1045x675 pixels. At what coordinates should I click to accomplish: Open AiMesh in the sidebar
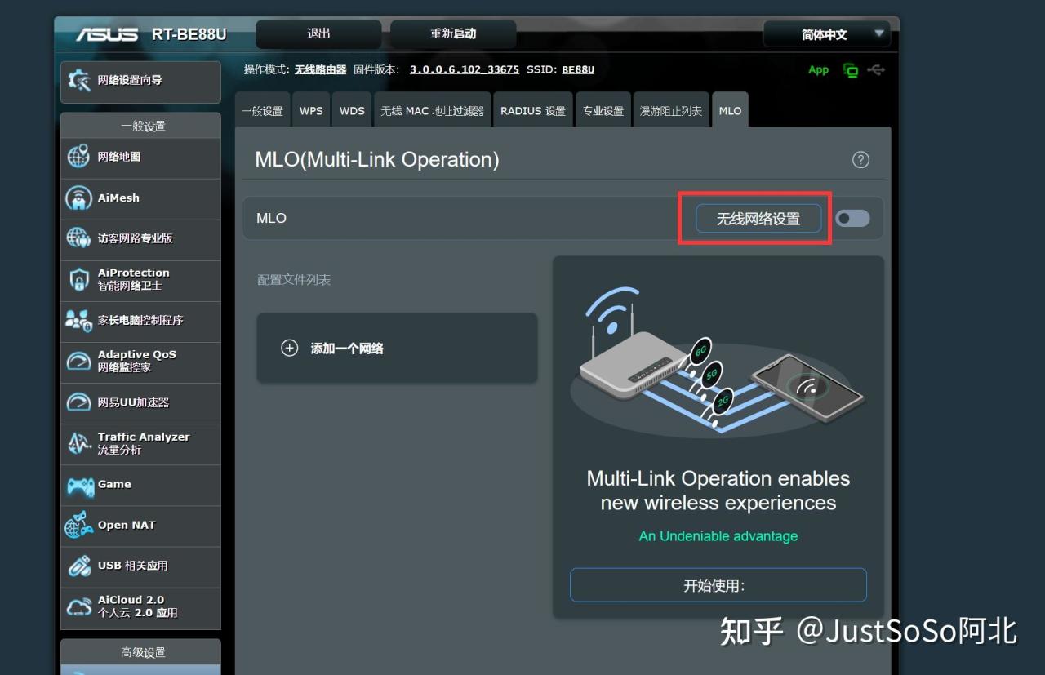pos(140,198)
